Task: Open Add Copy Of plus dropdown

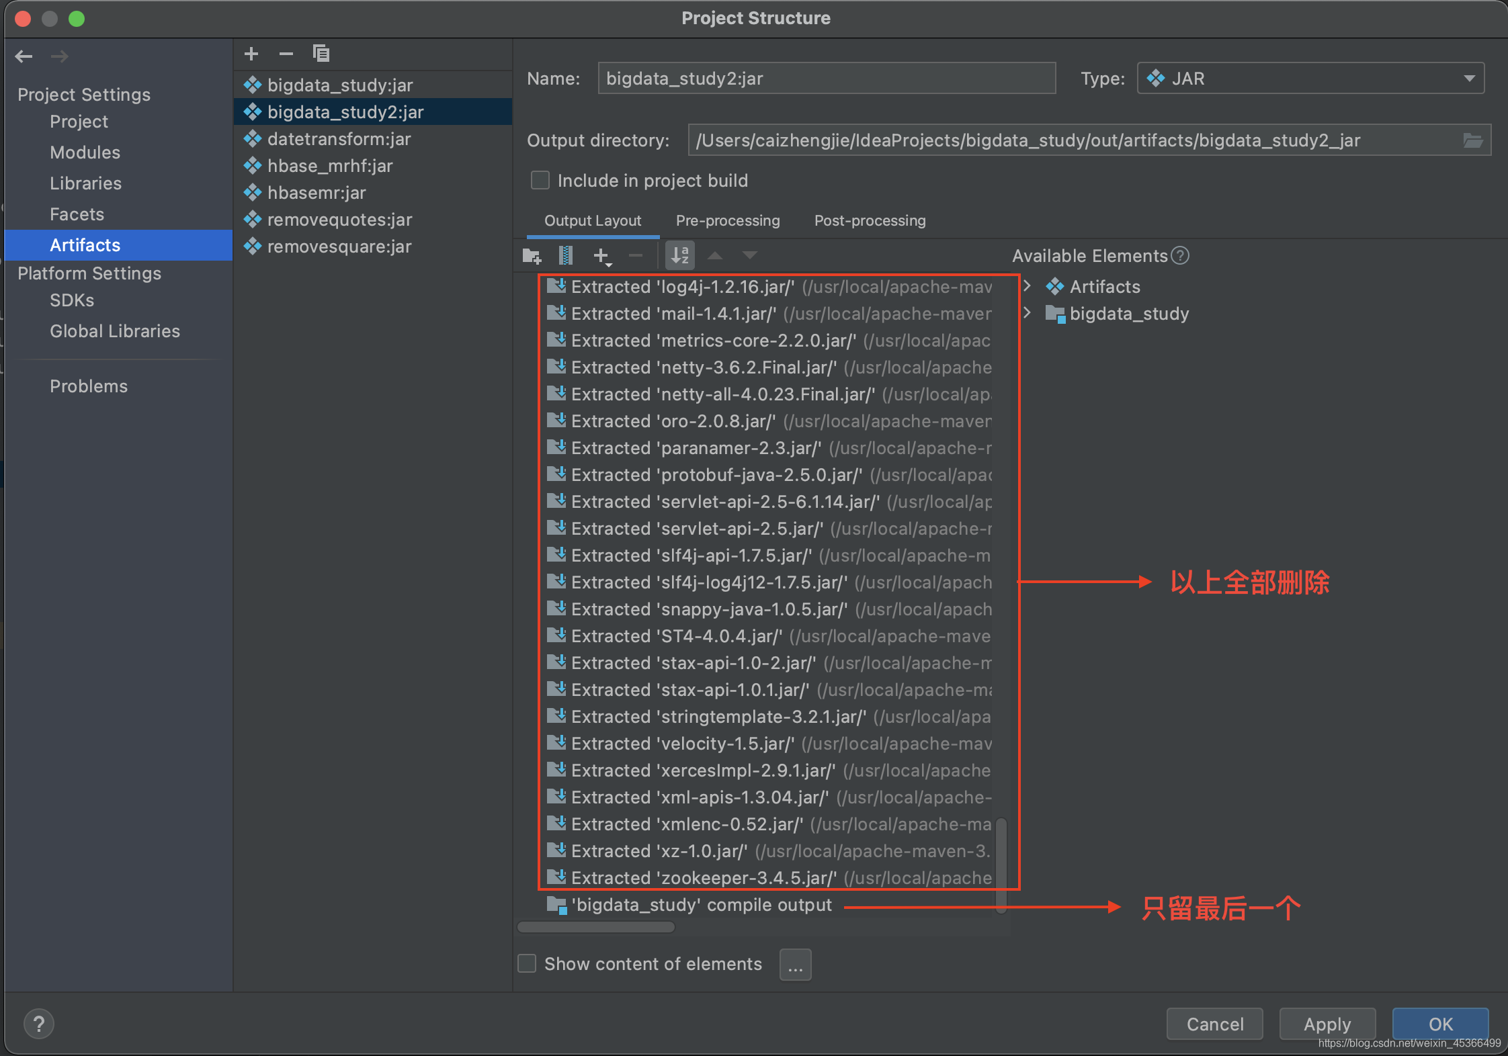Action: [x=603, y=256]
